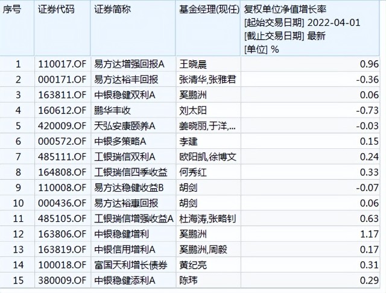Screen dimensions: 386x293
Task: Click the 复权单位净值增长率 column header
Action: tap(285, 10)
